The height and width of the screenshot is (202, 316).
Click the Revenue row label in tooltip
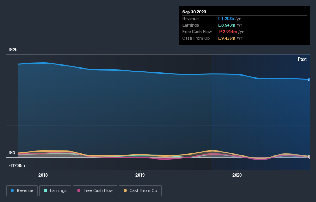(x=191, y=19)
